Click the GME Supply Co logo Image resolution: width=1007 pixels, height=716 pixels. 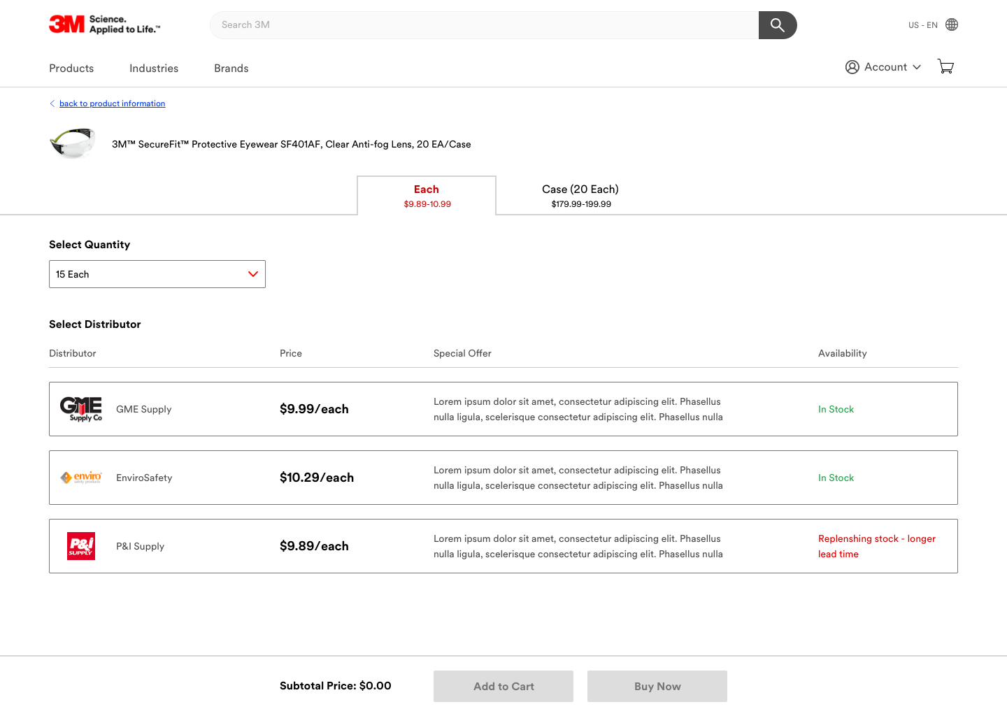pyautogui.click(x=81, y=409)
